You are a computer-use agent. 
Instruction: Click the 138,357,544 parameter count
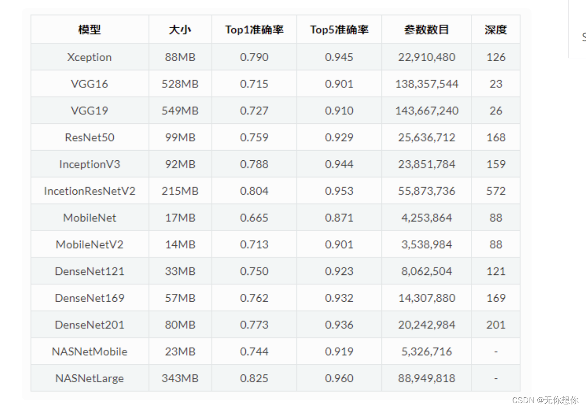click(x=427, y=84)
